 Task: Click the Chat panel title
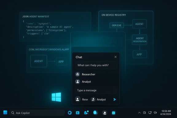tap(79, 57)
